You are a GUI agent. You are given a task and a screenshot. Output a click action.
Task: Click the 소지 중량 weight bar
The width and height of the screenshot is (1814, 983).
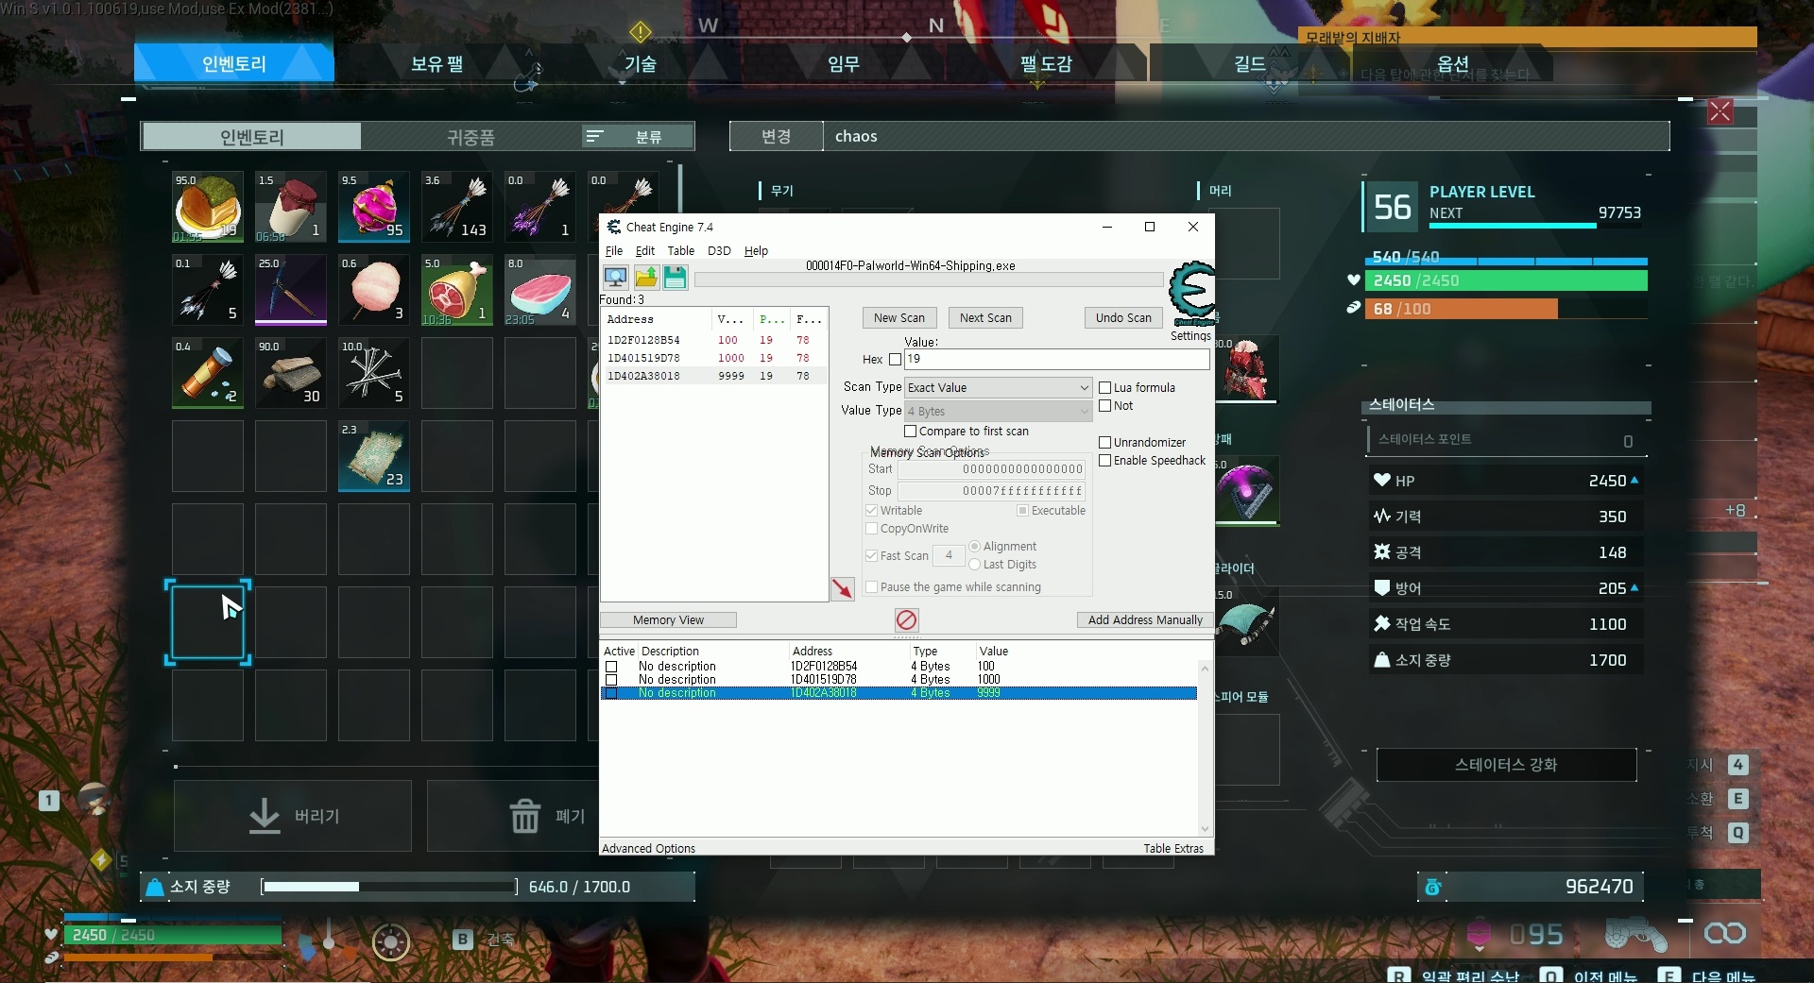pos(389,887)
